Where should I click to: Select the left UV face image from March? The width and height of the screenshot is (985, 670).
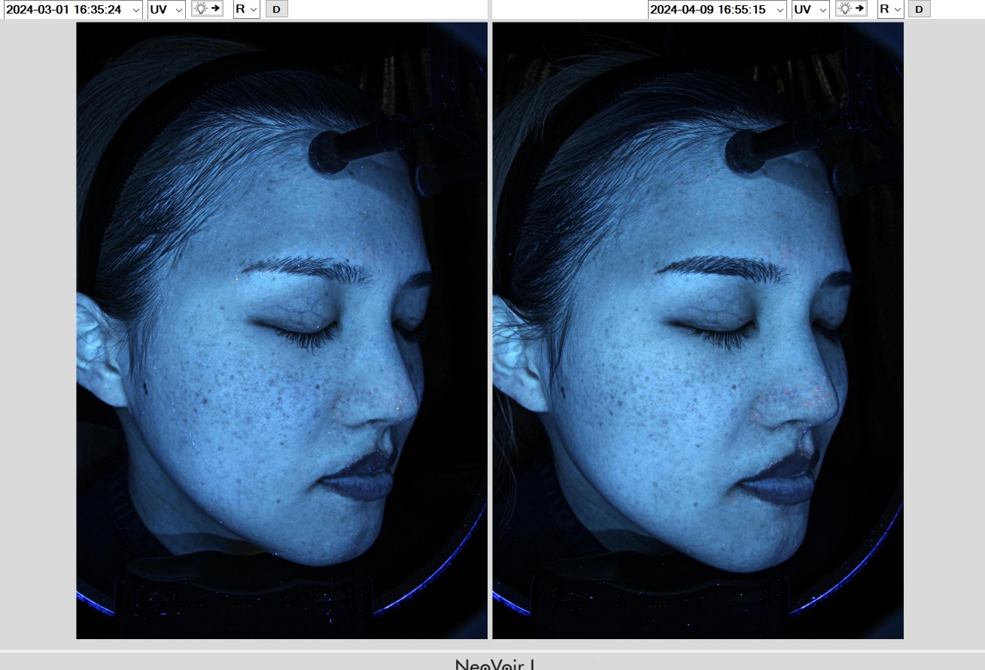(x=281, y=330)
